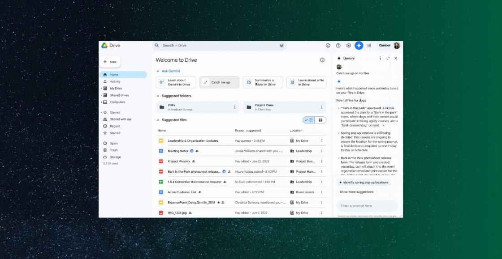502x259 pixels.
Task: Expand the Gemini panel to full size
Action: click(388, 58)
